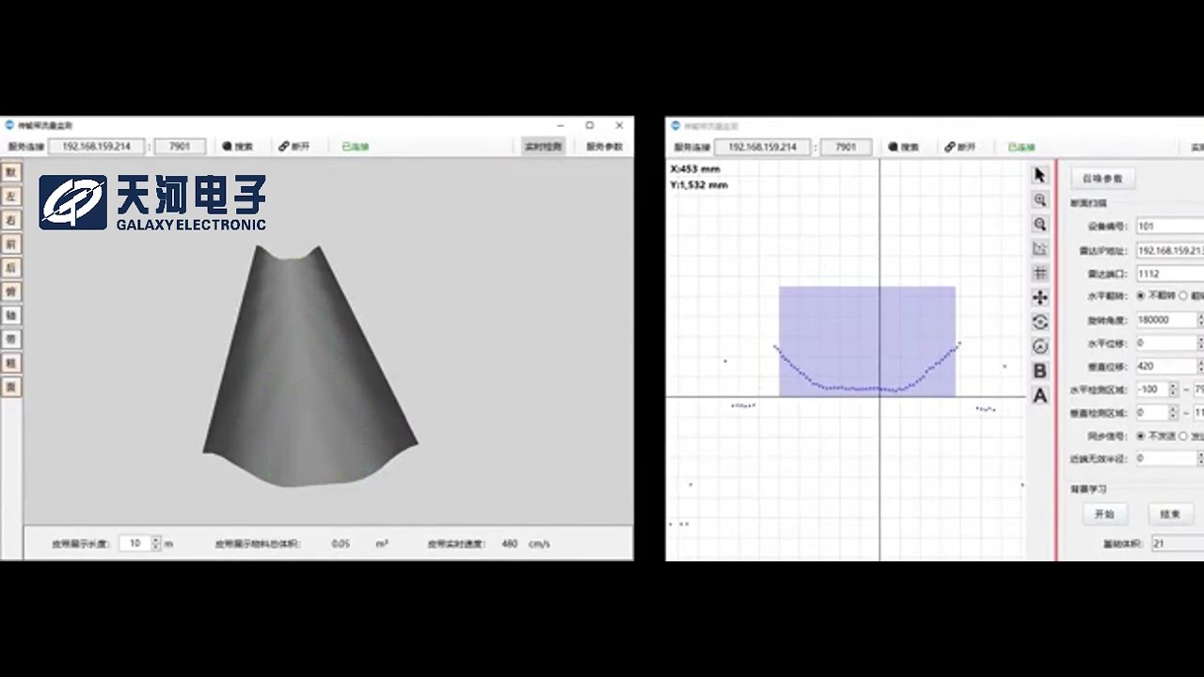
Task: Toggle the 框 wireframe display button
Action: click(x=11, y=363)
